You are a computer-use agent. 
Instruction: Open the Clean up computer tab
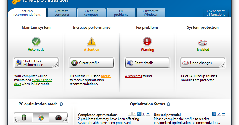point(91,13)
